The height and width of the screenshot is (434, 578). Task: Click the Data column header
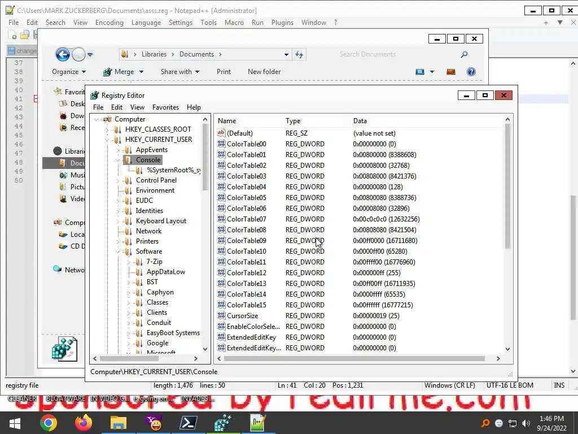click(427, 121)
